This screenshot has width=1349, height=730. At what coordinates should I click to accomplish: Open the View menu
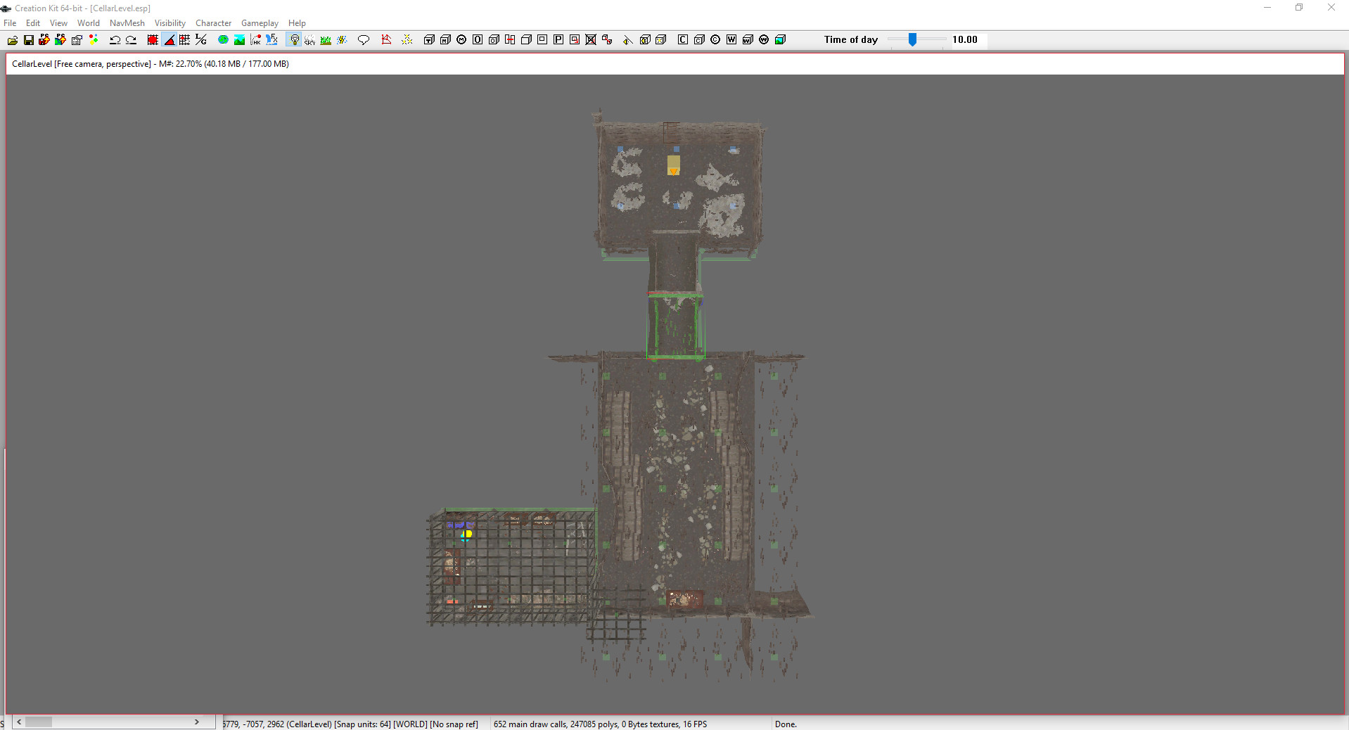click(58, 23)
